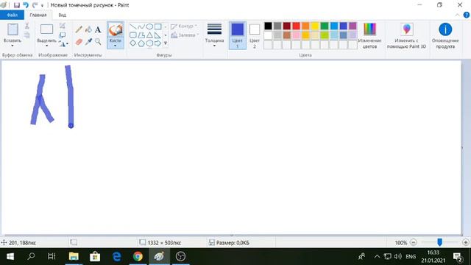Screen dimensions: 471x265
Task: Open File Explorer from the taskbar
Action: point(74,257)
